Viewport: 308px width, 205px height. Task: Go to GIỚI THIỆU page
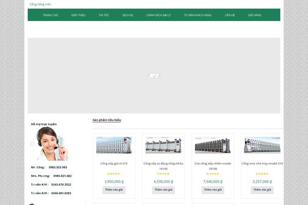79,15
